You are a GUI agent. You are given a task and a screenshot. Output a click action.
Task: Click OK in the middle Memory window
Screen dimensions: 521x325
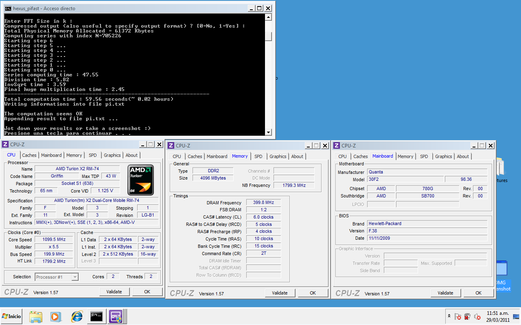(x=313, y=293)
